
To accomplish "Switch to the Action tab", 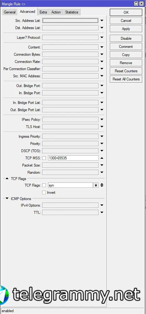I will [56, 12].
